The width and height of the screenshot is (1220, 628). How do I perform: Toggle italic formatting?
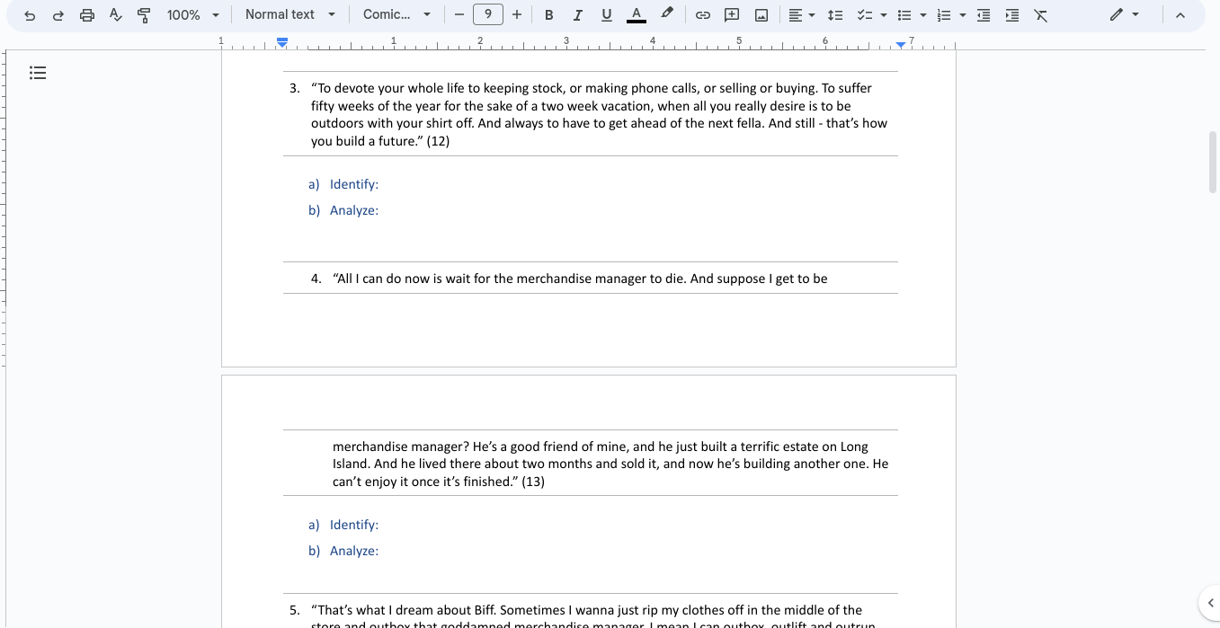(577, 14)
